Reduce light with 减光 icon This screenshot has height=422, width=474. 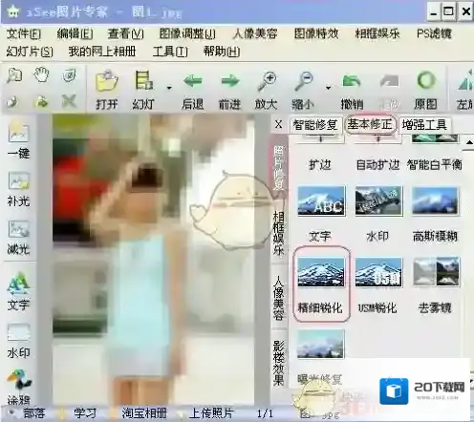(18, 229)
